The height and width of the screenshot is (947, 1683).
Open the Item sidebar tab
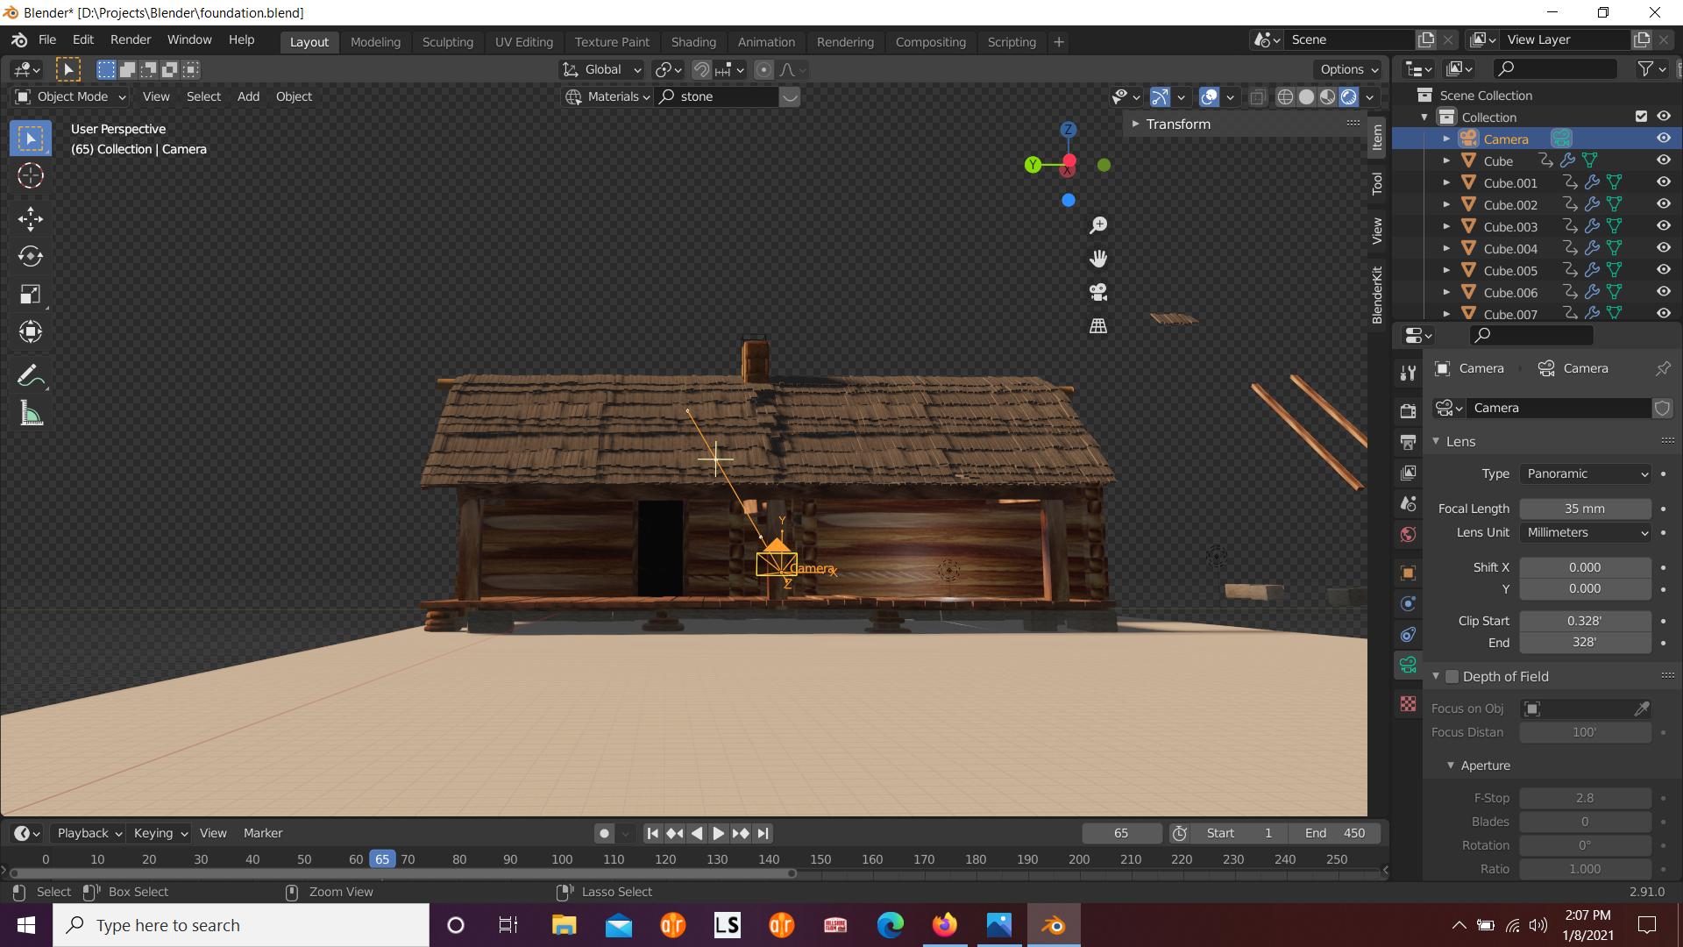[1377, 138]
